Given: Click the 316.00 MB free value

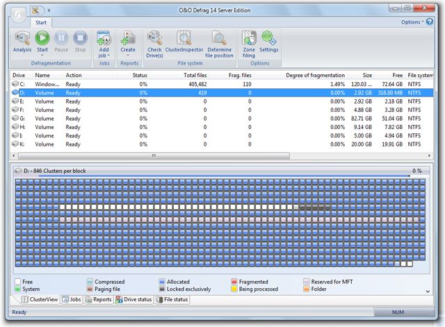Looking at the screenshot, I should (390, 92).
